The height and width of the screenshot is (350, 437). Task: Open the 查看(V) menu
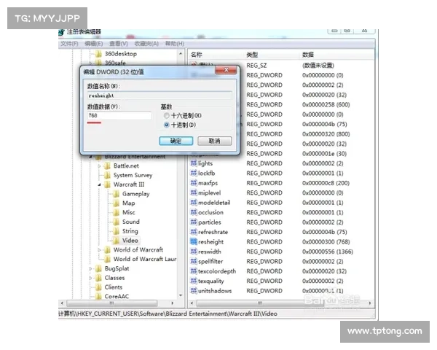(119, 44)
